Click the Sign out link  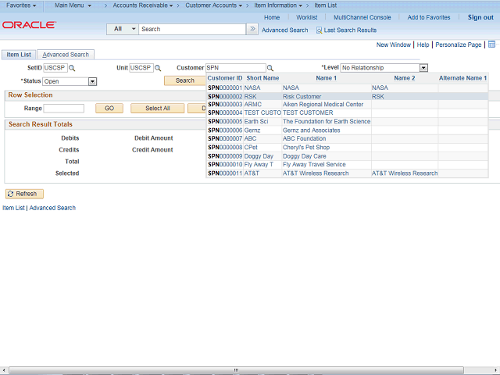pos(480,17)
